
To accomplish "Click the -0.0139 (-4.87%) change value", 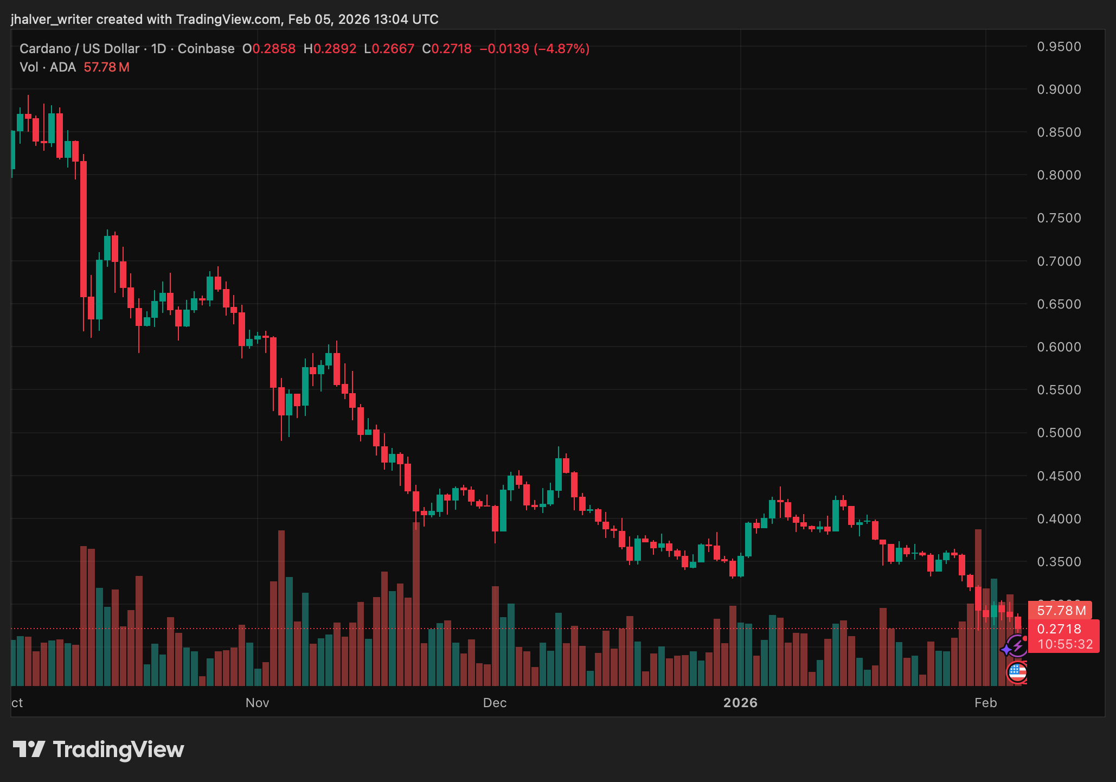I will [x=534, y=49].
